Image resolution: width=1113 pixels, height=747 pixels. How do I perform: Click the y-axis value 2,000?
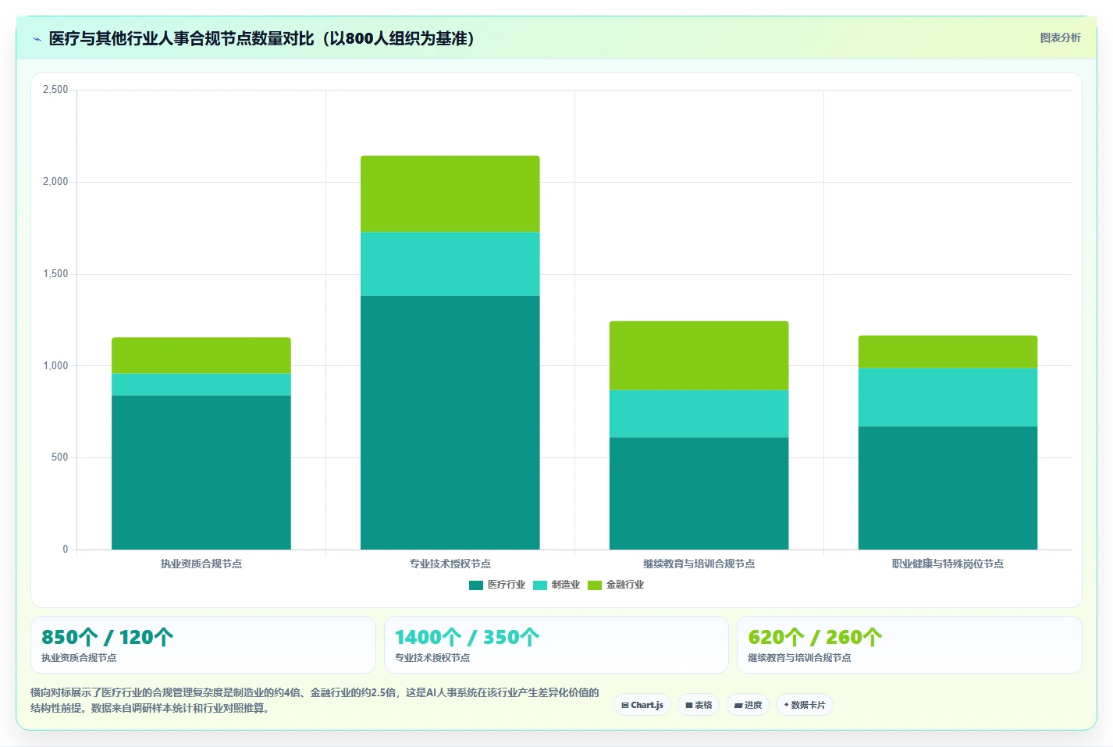(x=55, y=182)
